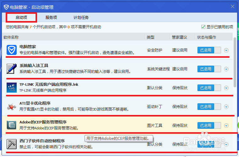Viewport: 239px width, 157px height.
Task: Select 西门子软件自动控制程序 title
Action: point(42,141)
